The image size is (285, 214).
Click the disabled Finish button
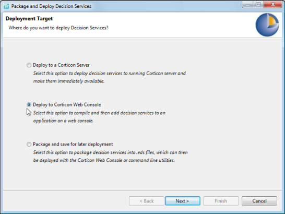tap(221, 201)
